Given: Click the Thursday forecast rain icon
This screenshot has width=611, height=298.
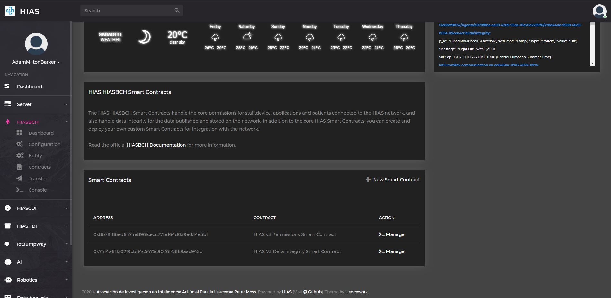Looking at the screenshot, I should tap(404, 38).
